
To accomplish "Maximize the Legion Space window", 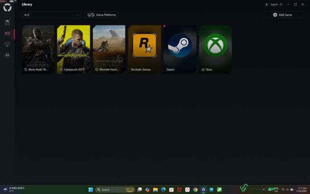I will tap(296, 4).
